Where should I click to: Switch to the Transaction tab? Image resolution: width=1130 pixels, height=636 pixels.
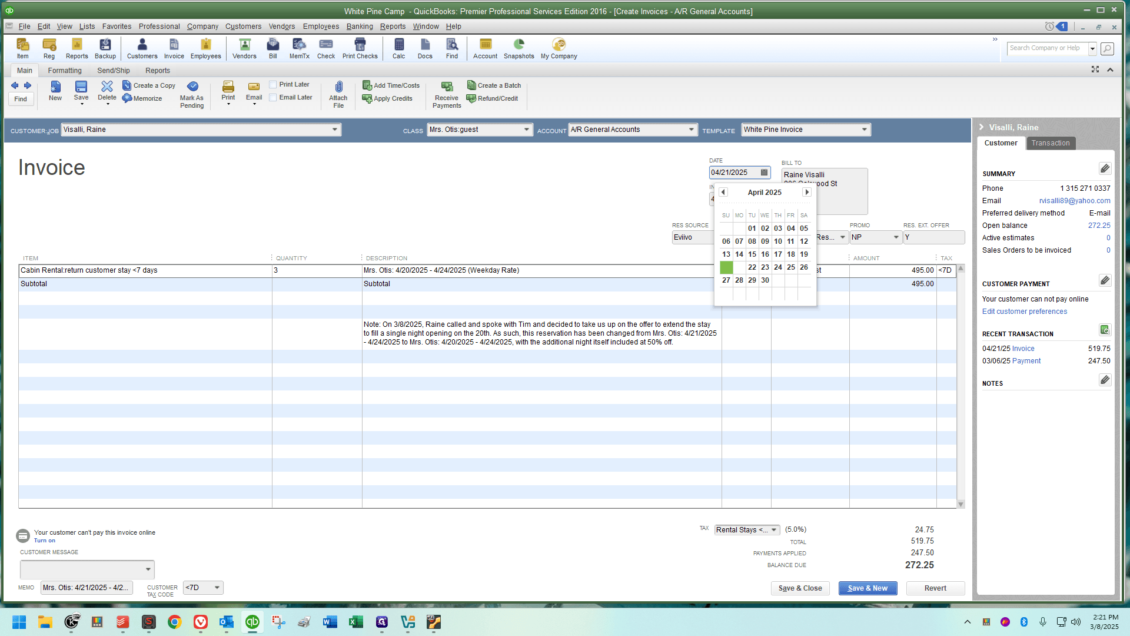coord(1051,143)
